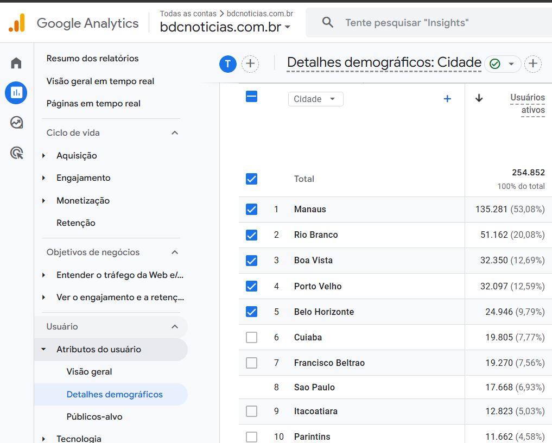Click the Home icon in left rail
Viewport: 552px width, 443px height.
coord(16,63)
